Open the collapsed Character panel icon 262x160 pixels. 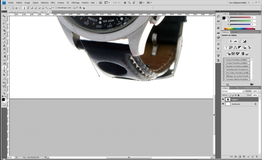218,44
